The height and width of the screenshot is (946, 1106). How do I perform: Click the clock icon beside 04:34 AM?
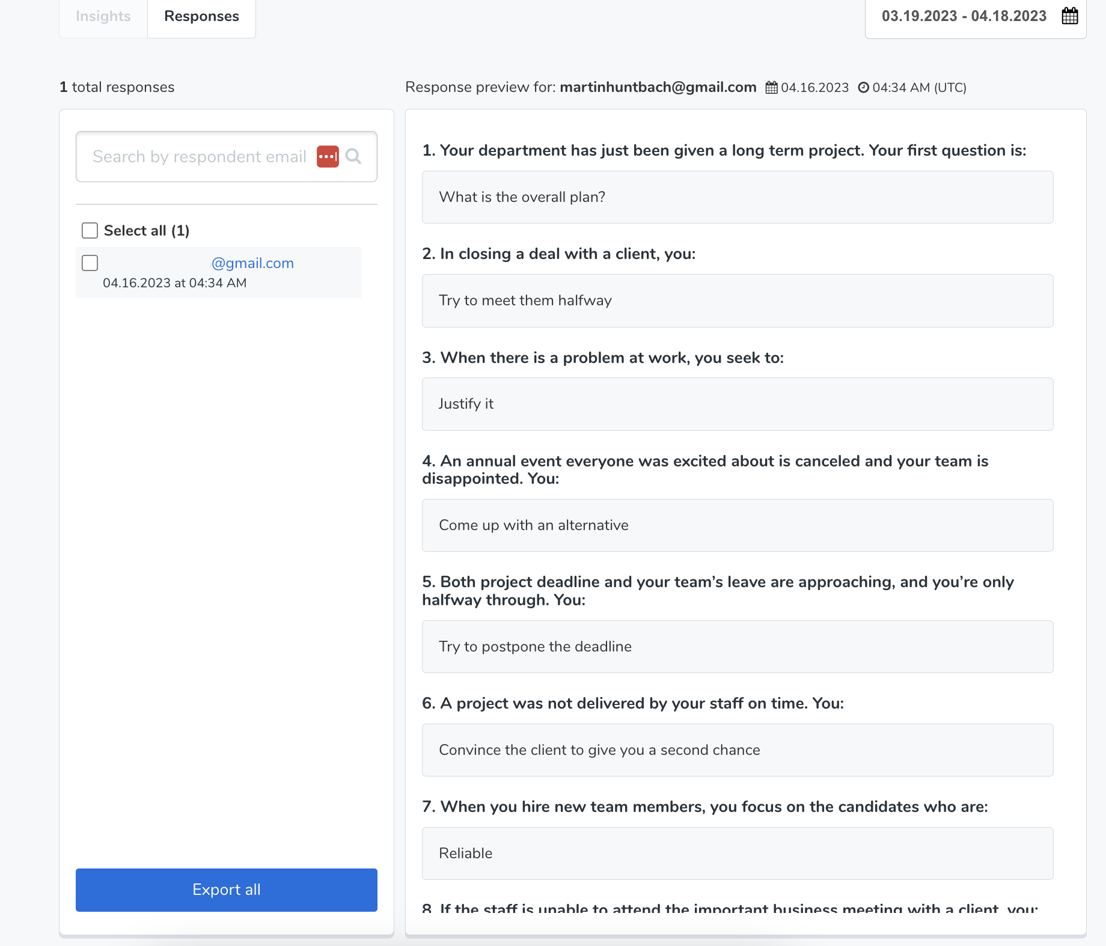pos(864,87)
